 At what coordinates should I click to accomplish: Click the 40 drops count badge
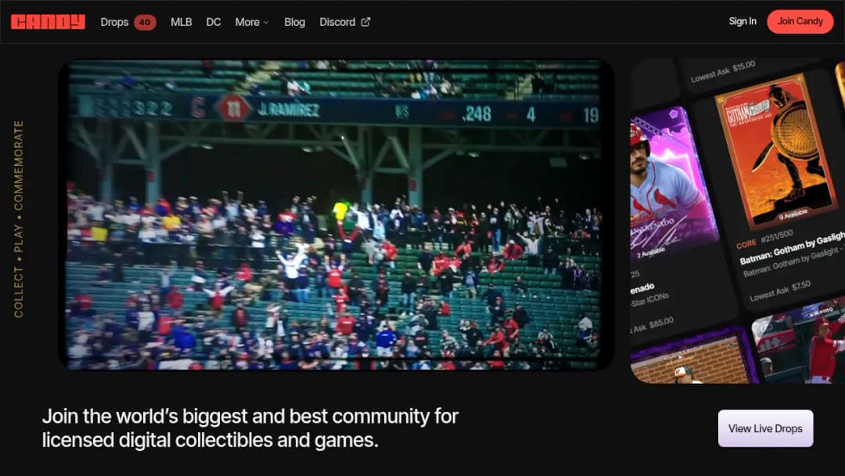pos(145,22)
